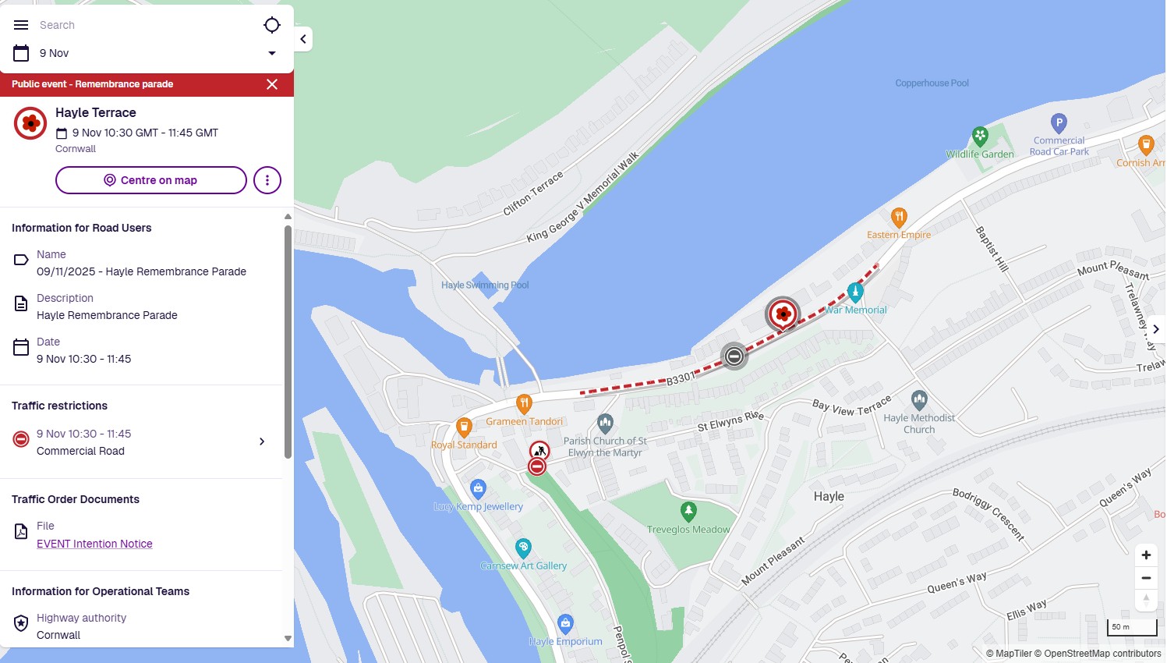This screenshot has width=1167, height=663.
Task: Expand the right-side map panel arrow
Action: pyautogui.click(x=1156, y=329)
